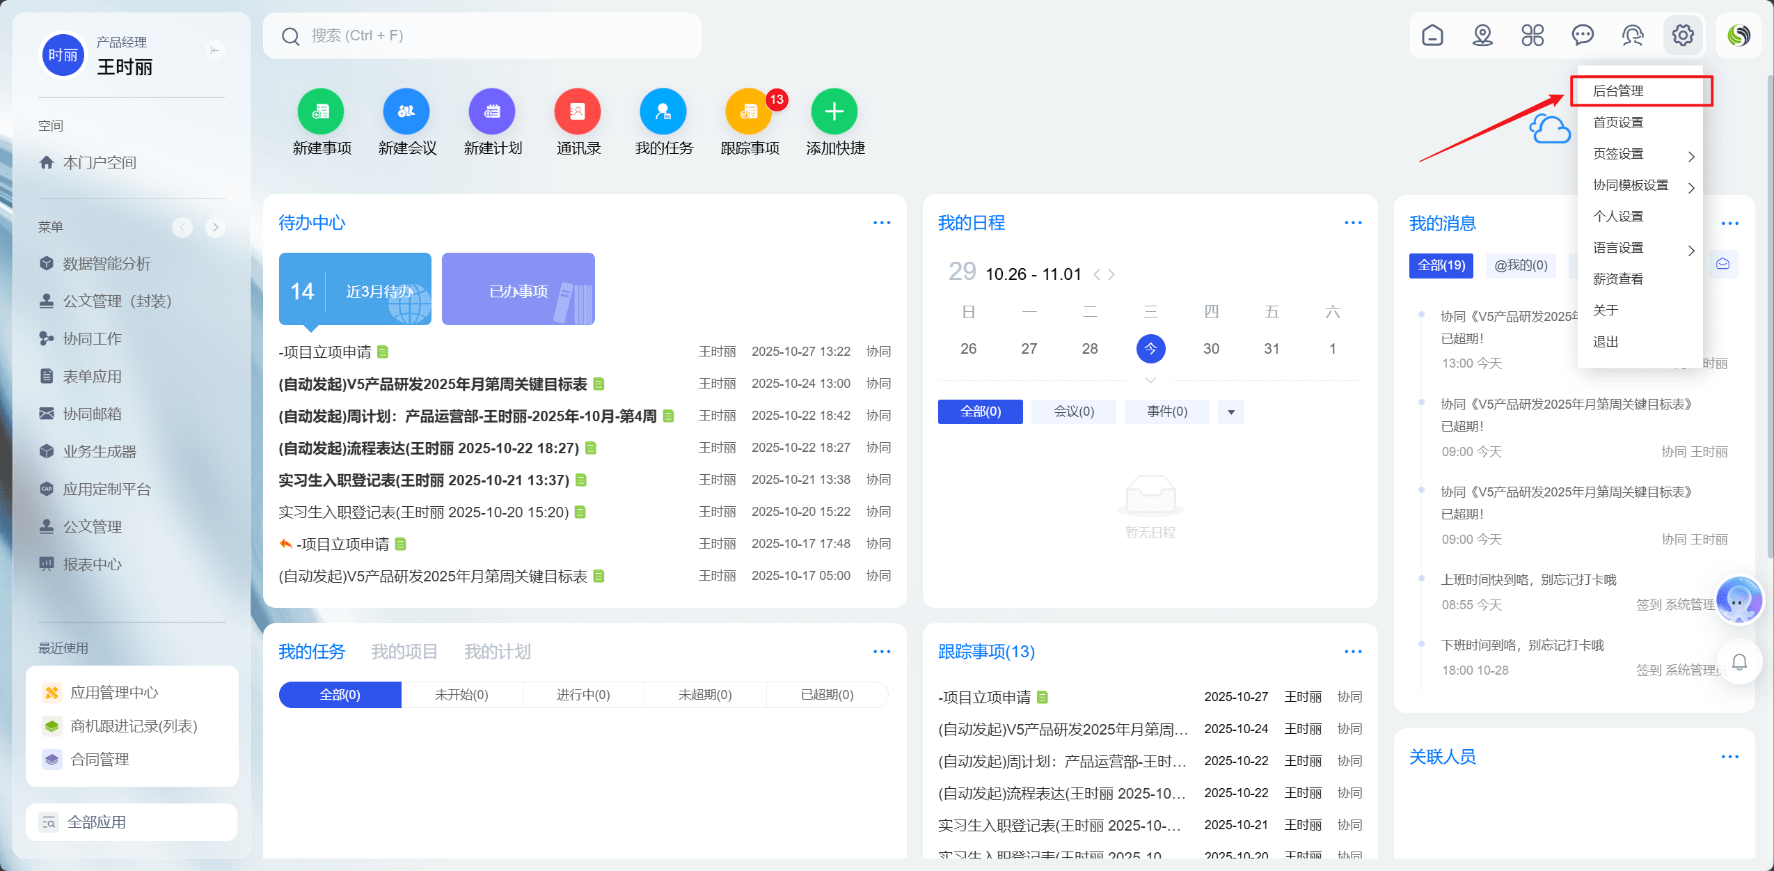Expand calendar with the down chevron
The image size is (1774, 871).
pyautogui.click(x=1150, y=380)
